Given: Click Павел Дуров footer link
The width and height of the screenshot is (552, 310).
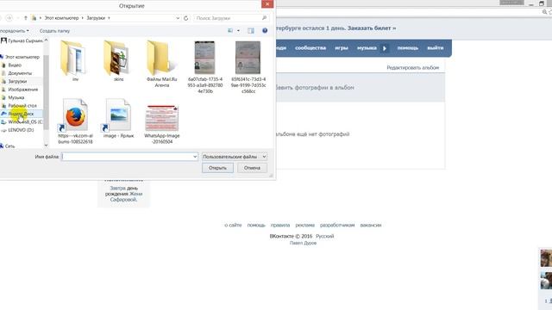Looking at the screenshot, I should (303, 243).
